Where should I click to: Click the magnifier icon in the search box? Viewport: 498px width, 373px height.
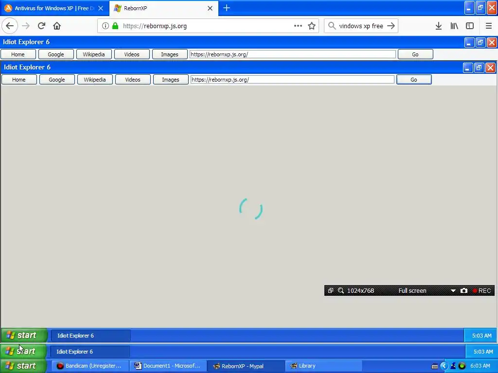332,26
